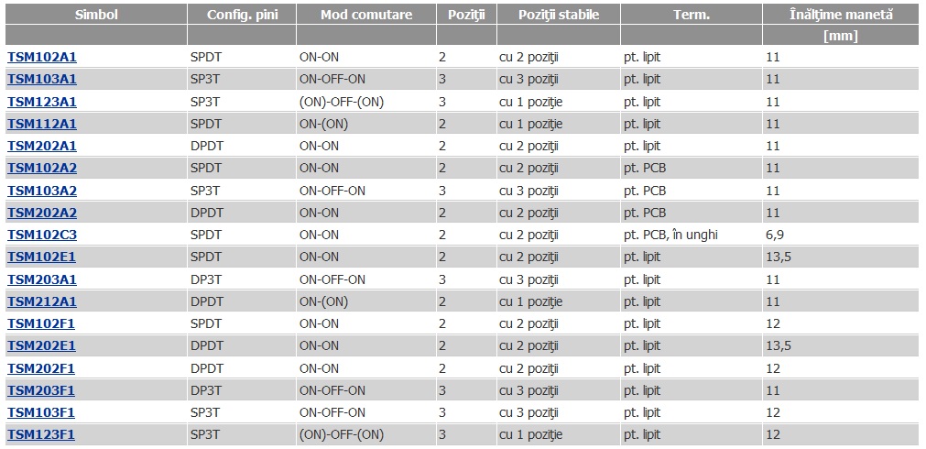Image resolution: width=926 pixels, height=449 pixels.
Task: Open the TSM203A1 DP3T switch link
Action: [42, 279]
